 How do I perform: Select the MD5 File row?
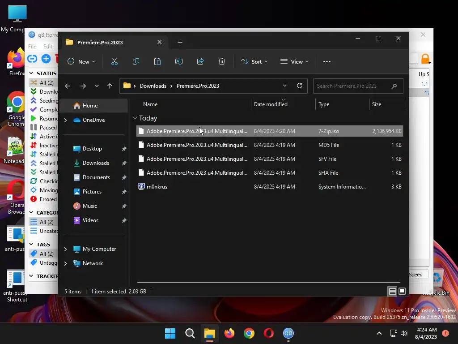pyautogui.click(x=270, y=145)
